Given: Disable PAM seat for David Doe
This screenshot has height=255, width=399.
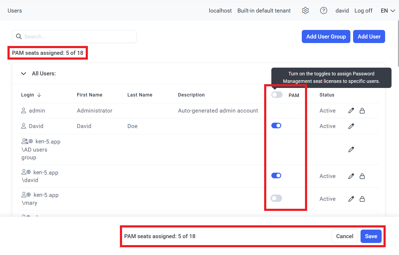Looking at the screenshot, I should [276, 126].
